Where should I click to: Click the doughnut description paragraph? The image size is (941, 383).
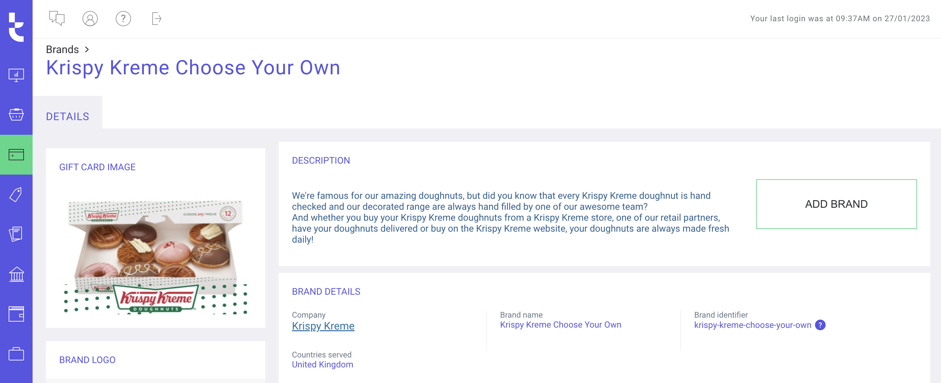510,217
